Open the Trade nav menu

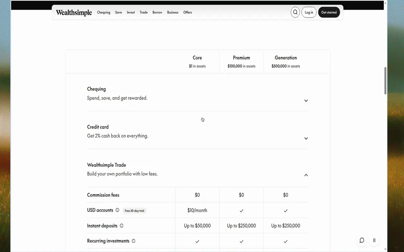pos(144,12)
